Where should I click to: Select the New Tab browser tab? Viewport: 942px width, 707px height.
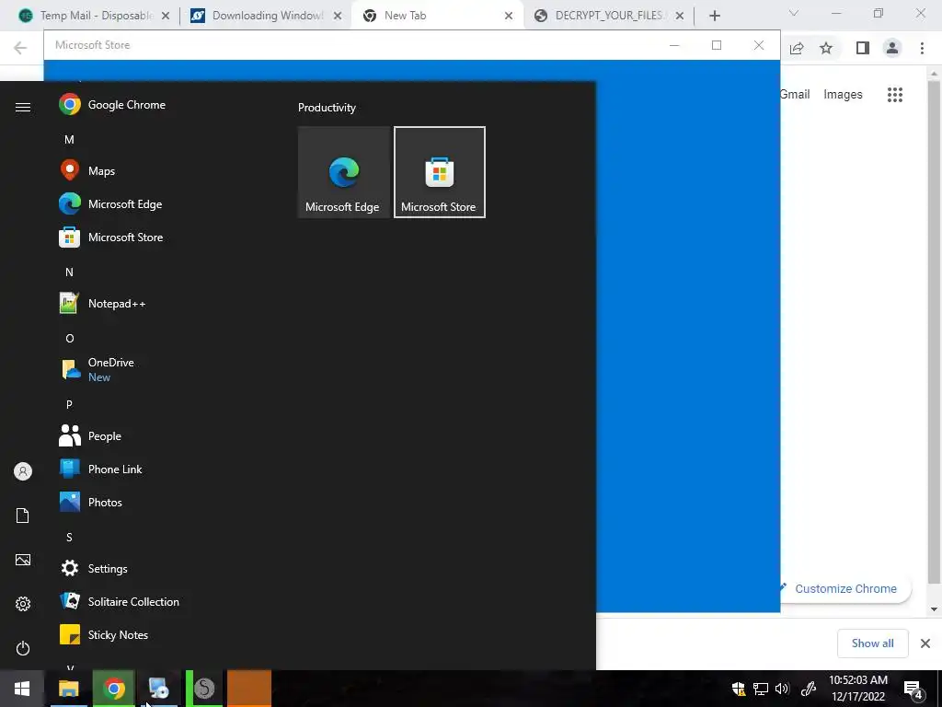tap(437, 16)
